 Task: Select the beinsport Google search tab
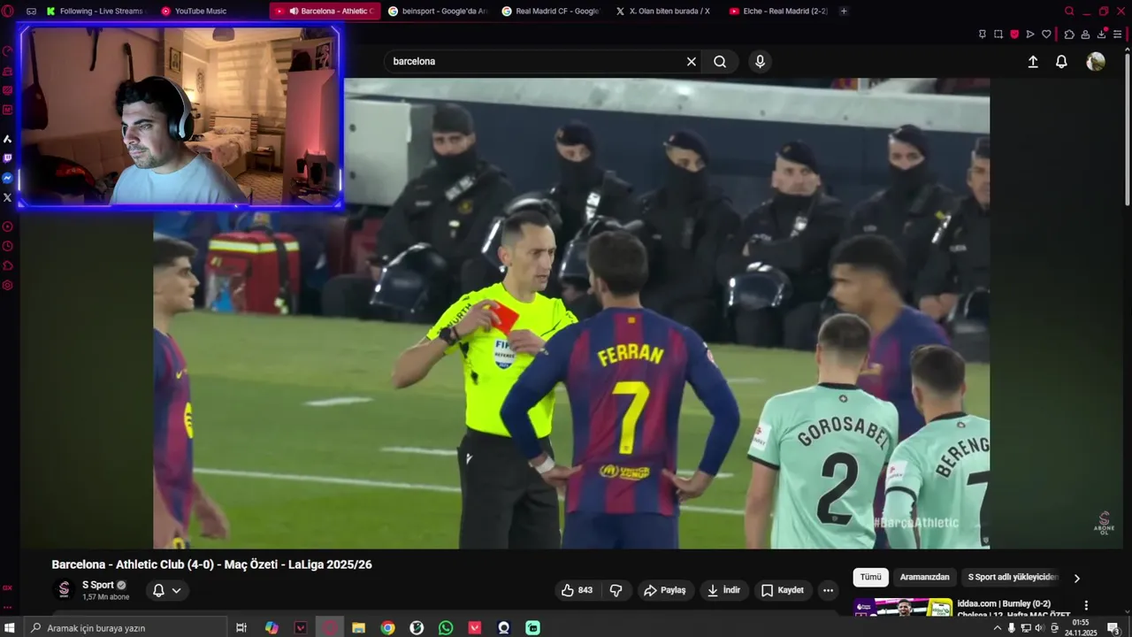point(437,12)
